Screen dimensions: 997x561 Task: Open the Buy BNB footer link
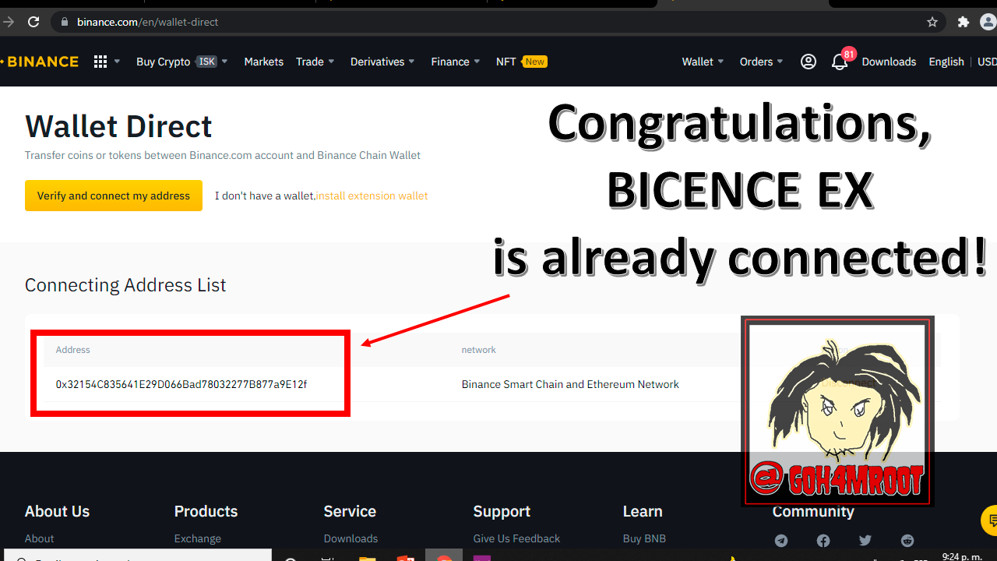click(644, 538)
